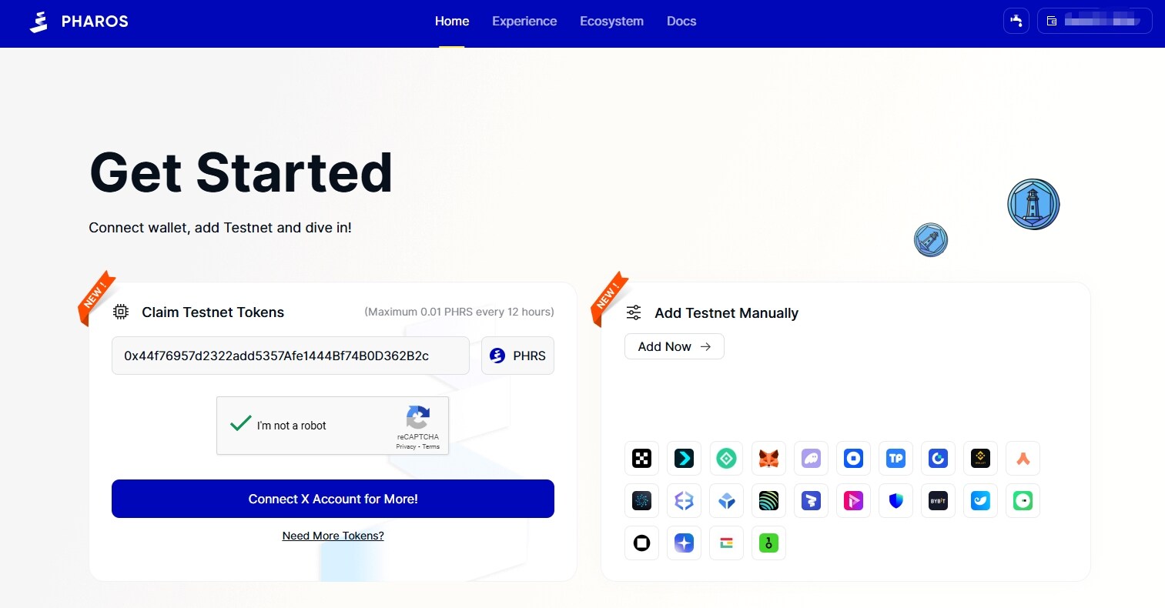Click the wallet address input field
The width and height of the screenshot is (1165, 608).
(x=290, y=356)
